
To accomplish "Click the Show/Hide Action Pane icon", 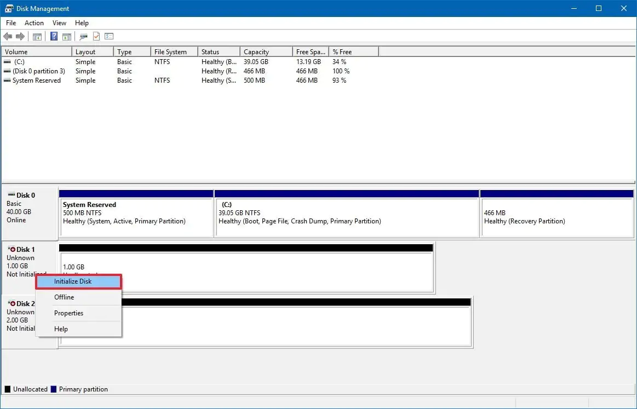I will click(x=67, y=37).
